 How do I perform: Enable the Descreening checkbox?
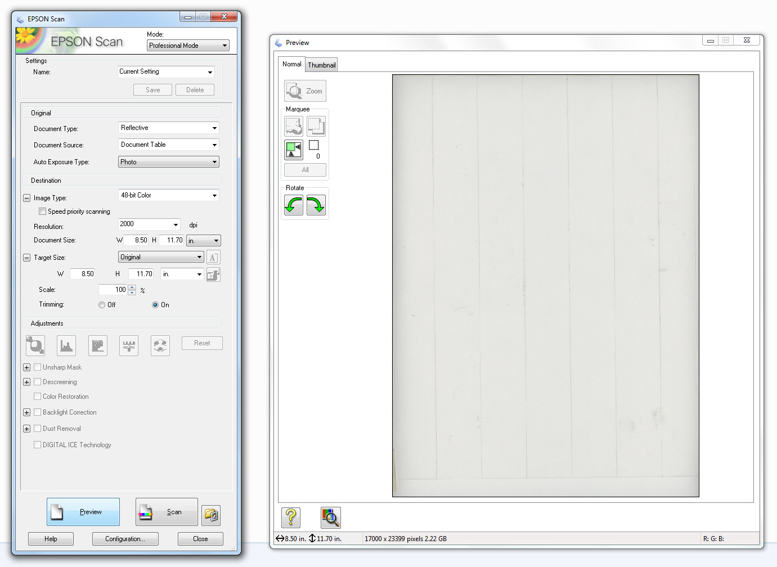pyautogui.click(x=37, y=382)
